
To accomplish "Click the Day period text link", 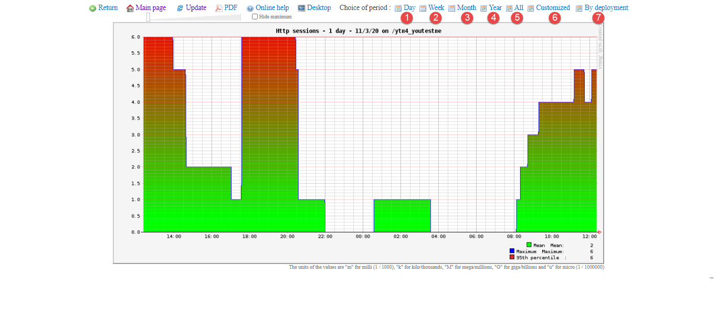I will [x=409, y=8].
